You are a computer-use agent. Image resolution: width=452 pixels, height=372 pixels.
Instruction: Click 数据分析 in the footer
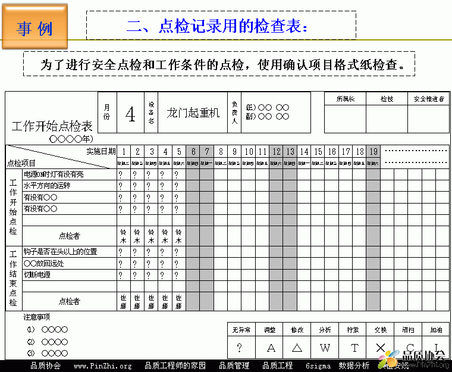pyautogui.click(x=354, y=365)
